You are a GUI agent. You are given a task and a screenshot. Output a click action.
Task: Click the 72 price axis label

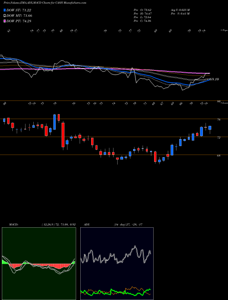(218, 138)
